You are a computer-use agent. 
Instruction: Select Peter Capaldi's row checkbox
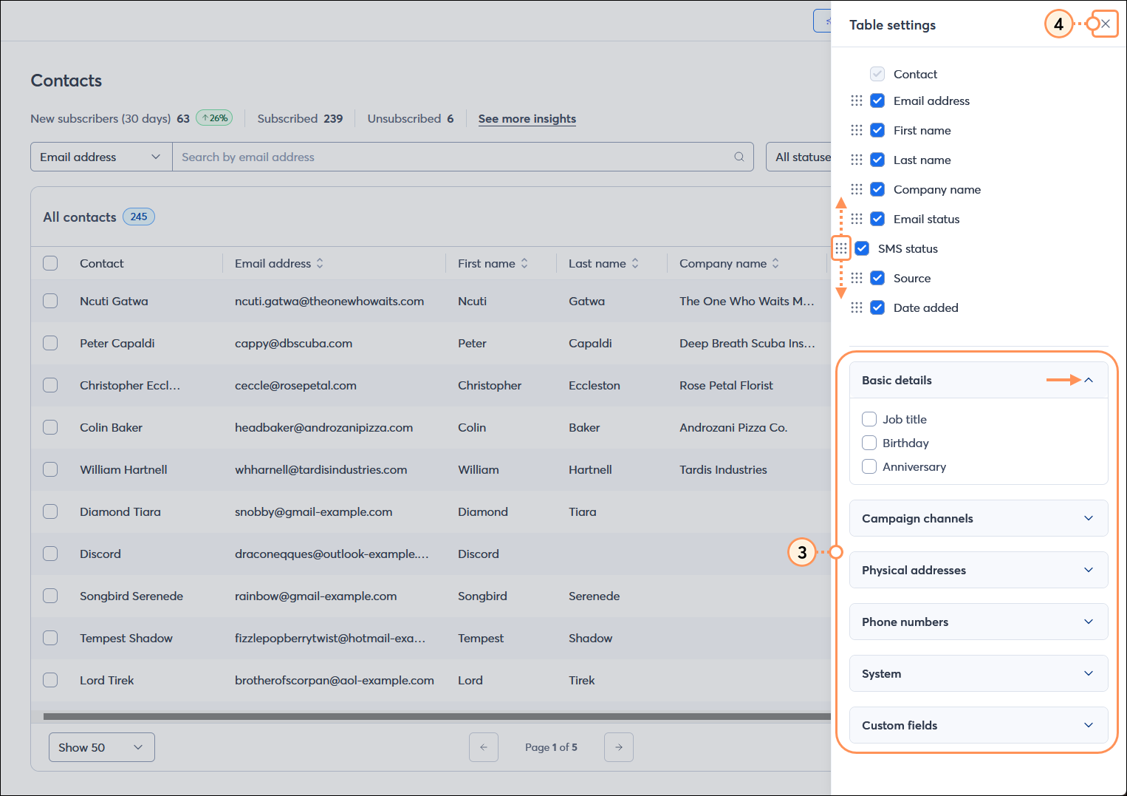[49, 343]
